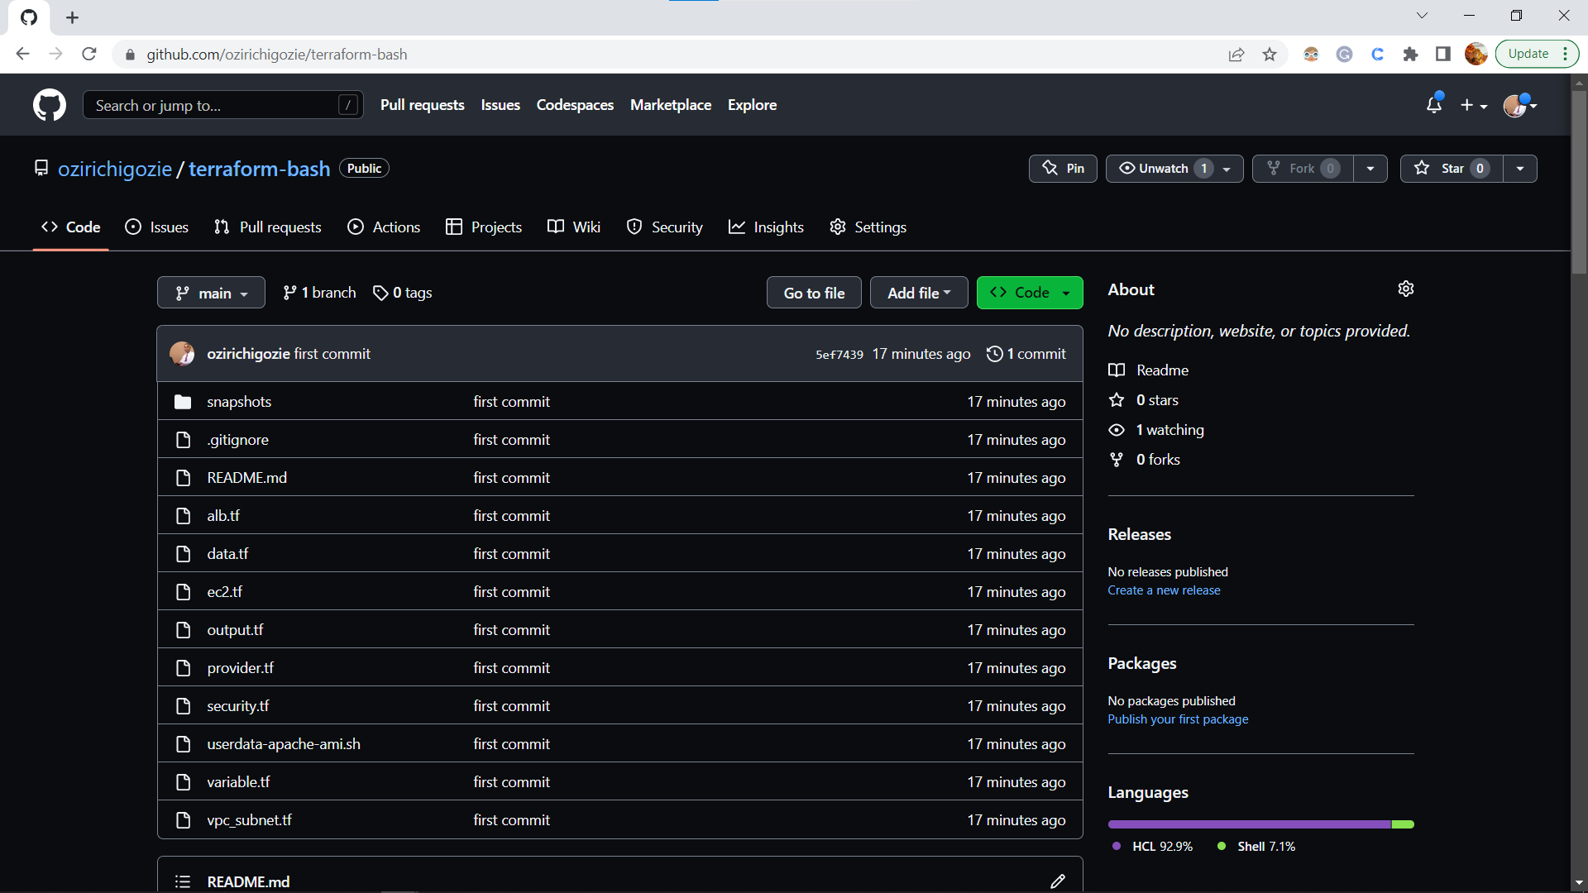Screen dimensions: 1588x893
Task: Open browser extensions puzzle icon
Action: [x=1410, y=55]
